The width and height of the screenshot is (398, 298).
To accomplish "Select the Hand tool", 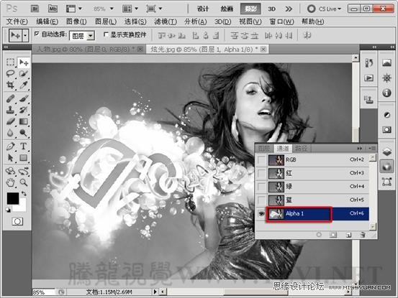I will tap(10, 182).
